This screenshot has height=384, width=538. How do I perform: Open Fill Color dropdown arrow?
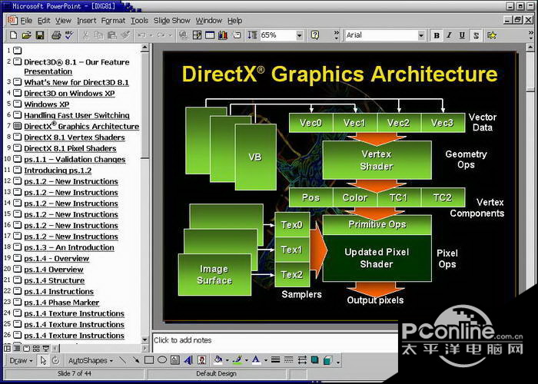[x=227, y=360]
